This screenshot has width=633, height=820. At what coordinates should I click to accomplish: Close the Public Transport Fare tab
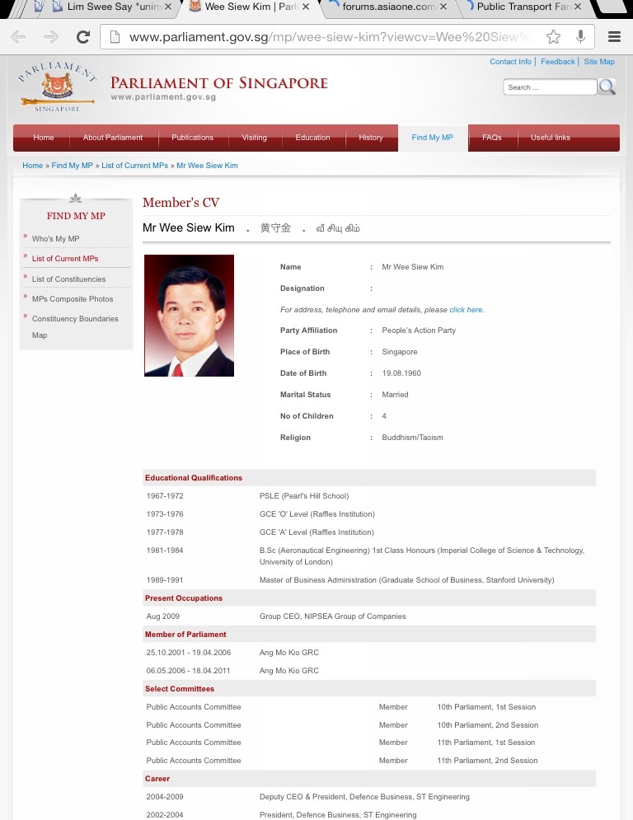[x=578, y=7]
